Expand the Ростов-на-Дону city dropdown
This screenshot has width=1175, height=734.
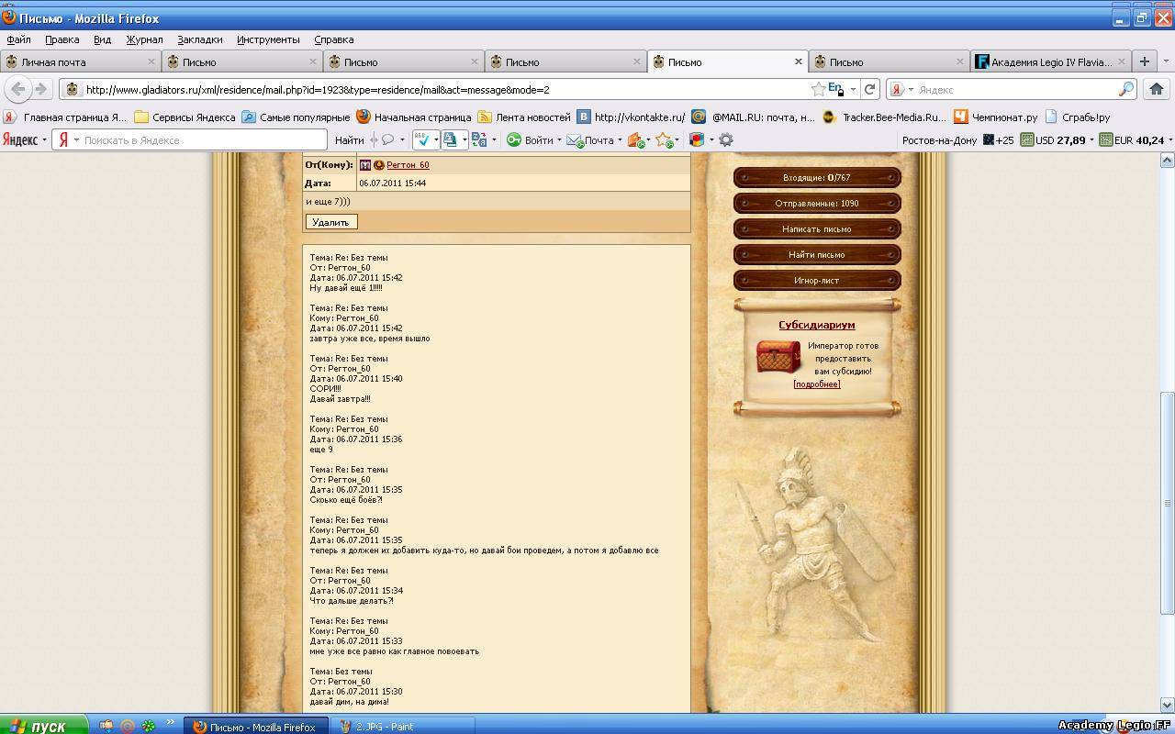pyautogui.click(x=940, y=140)
